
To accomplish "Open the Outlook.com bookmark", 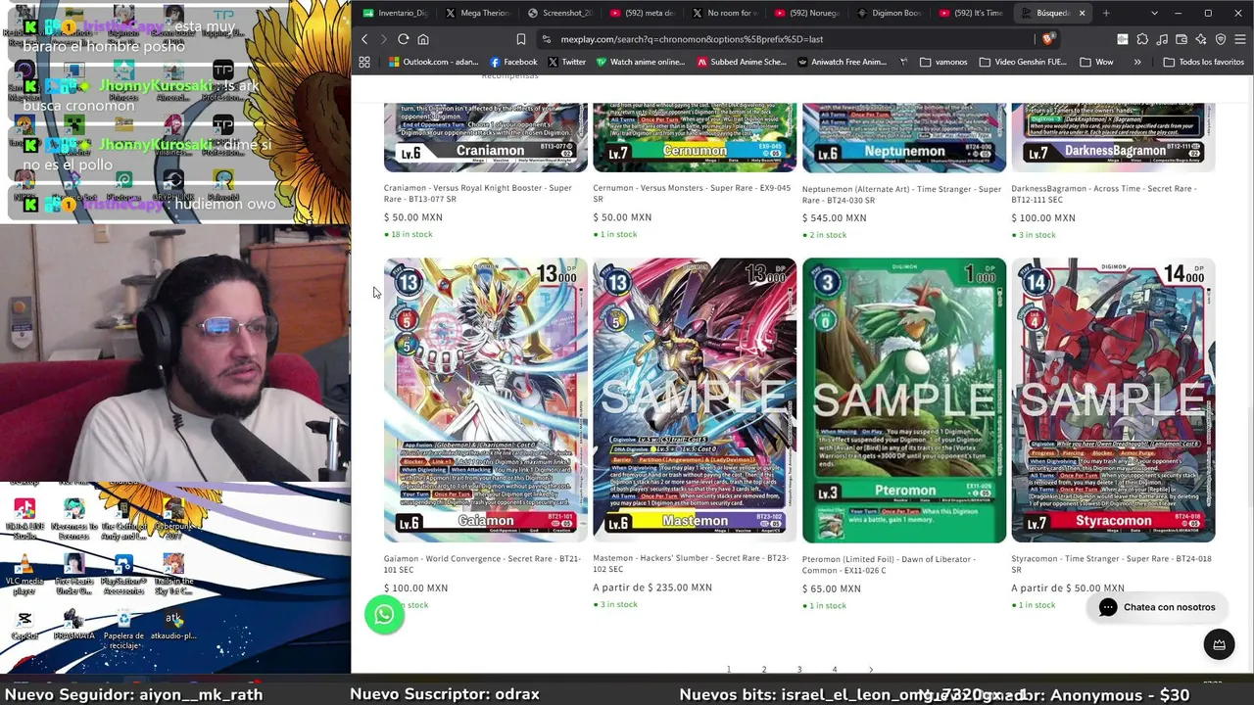I will tap(433, 62).
